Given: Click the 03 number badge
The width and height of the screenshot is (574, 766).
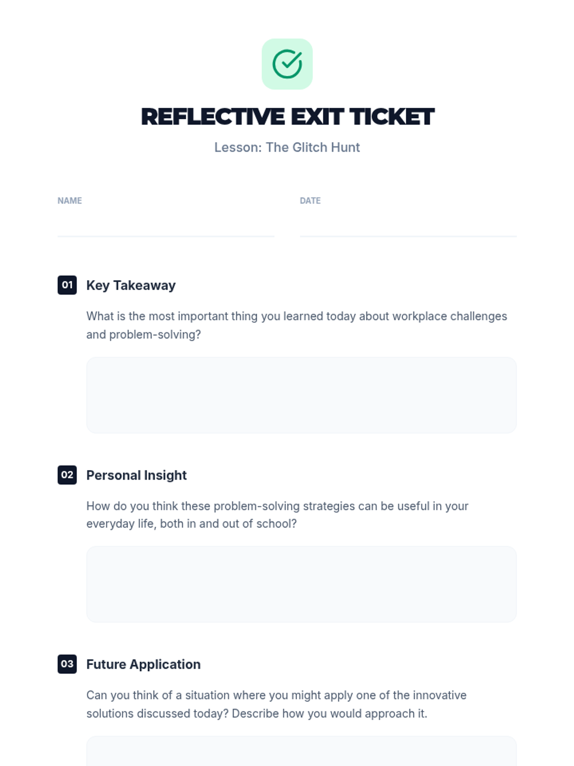Looking at the screenshot, I should [67, 664].
